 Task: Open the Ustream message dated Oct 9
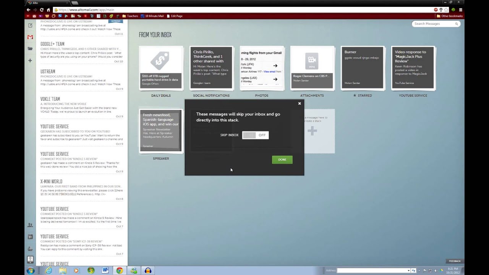click(82, 80)
